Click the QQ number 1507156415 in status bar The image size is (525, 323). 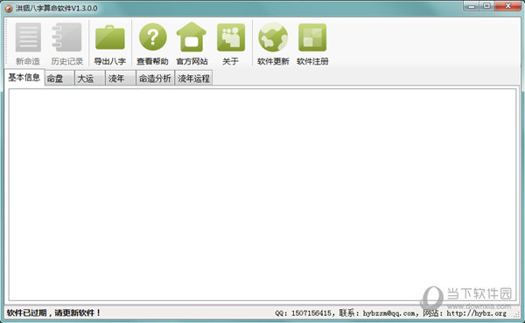tap(311, 313)
